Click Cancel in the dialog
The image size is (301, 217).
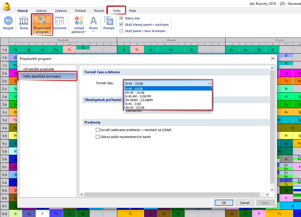click(x=245, y=203)
